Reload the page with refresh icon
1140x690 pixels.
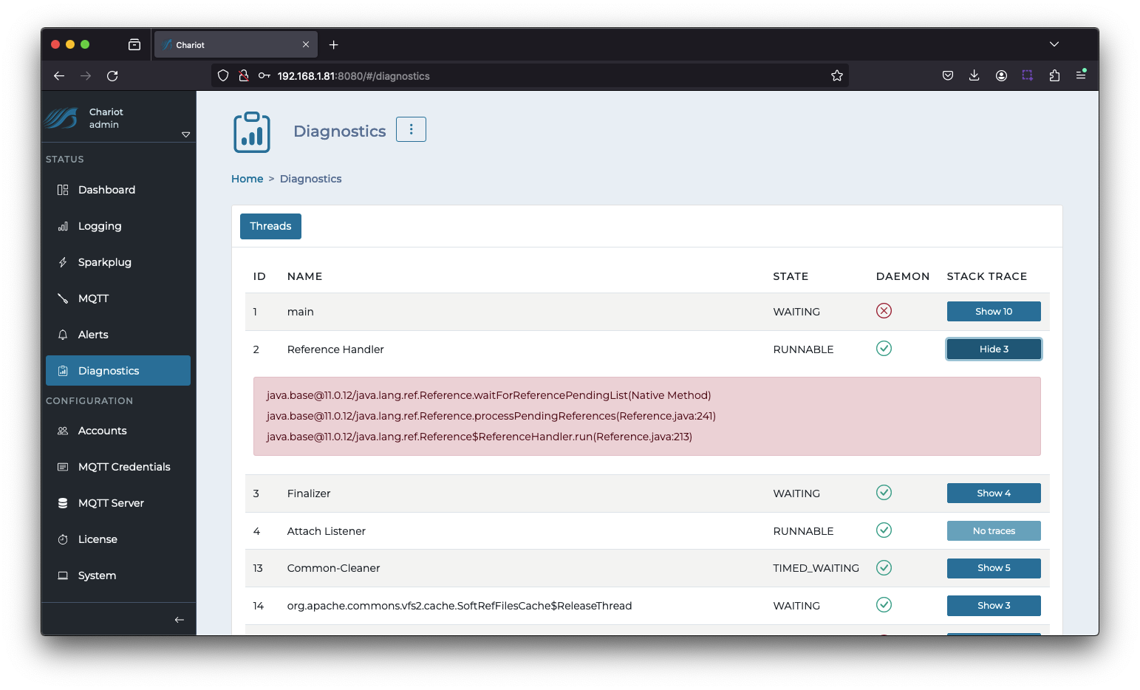tap(112, 75)
